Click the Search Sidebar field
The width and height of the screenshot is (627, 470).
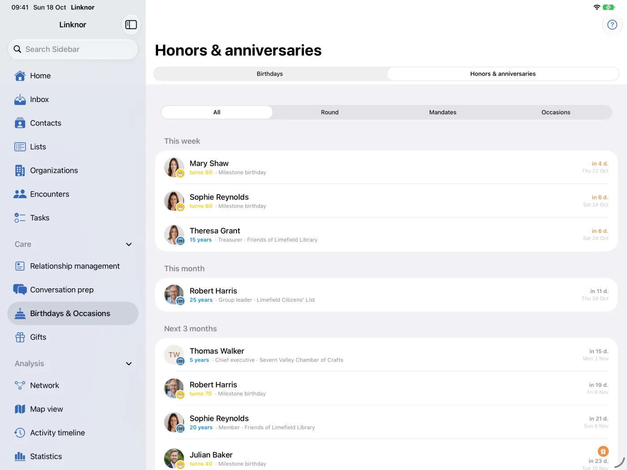(73, 49)
